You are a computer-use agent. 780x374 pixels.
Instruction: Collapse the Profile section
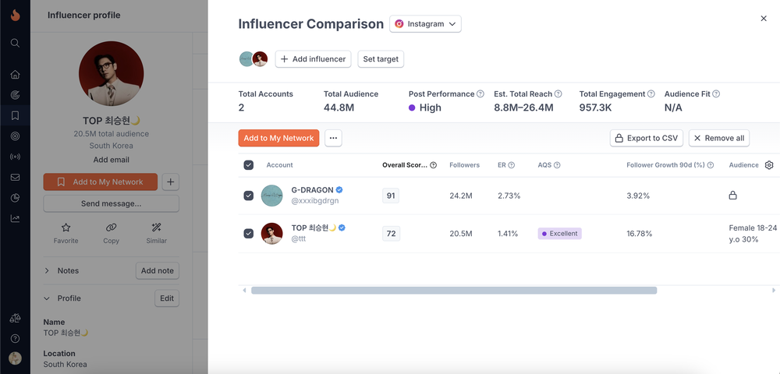point(48,298)
